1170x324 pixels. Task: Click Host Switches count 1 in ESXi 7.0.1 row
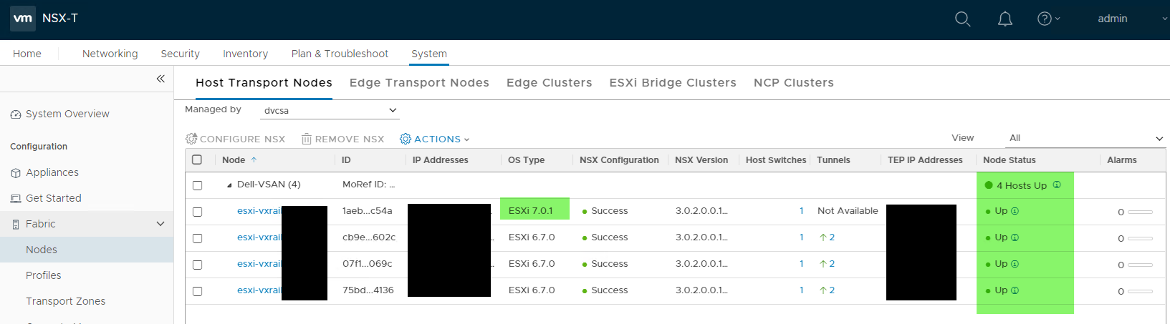point(801,211)
